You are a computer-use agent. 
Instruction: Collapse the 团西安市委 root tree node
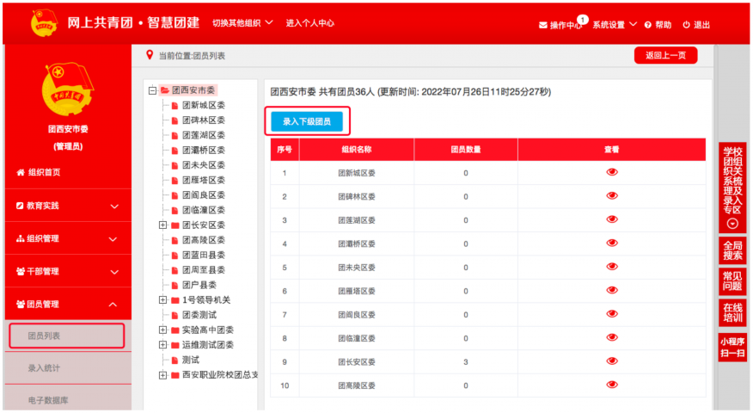pyautogui.click(x=152, y=89)
